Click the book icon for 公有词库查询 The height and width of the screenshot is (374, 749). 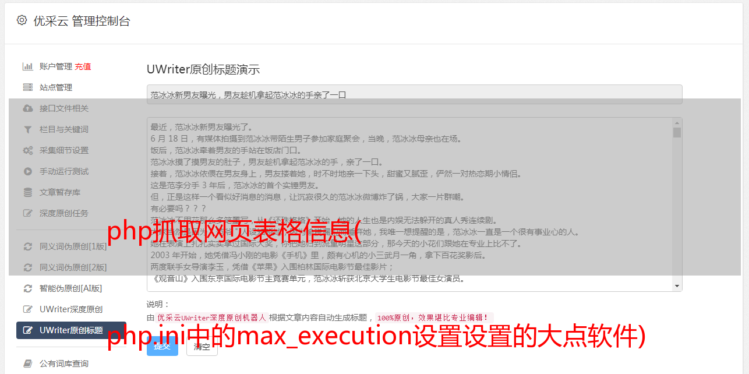pos(27,364)
